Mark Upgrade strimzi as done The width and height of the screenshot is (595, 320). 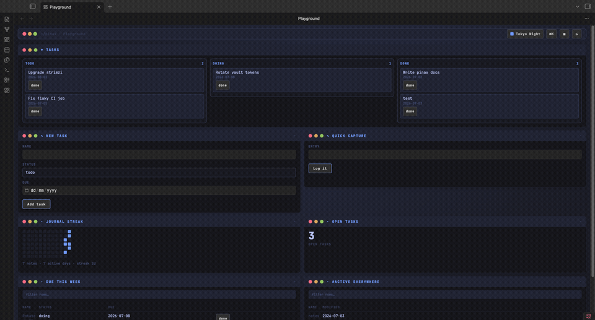35,85
